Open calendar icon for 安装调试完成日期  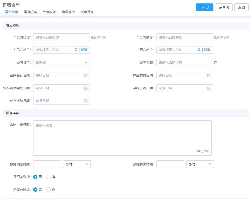(86, 88)
